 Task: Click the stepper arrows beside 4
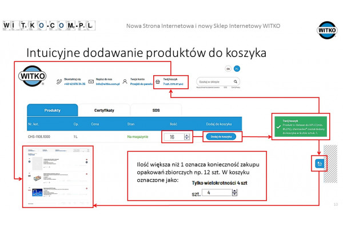(234, 193)
